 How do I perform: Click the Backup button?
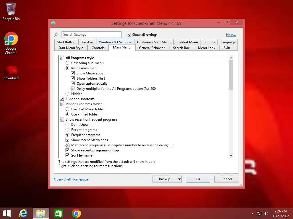(x=165, y=179)
